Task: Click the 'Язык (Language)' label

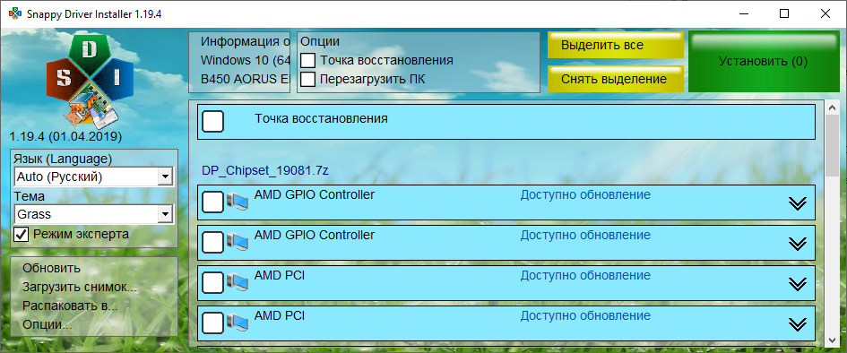Action: [x=63, y=159]
